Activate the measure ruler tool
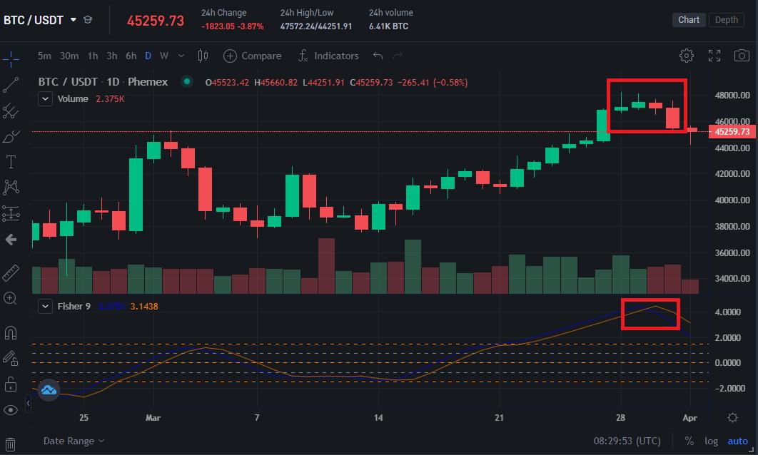 coord(11,272)
